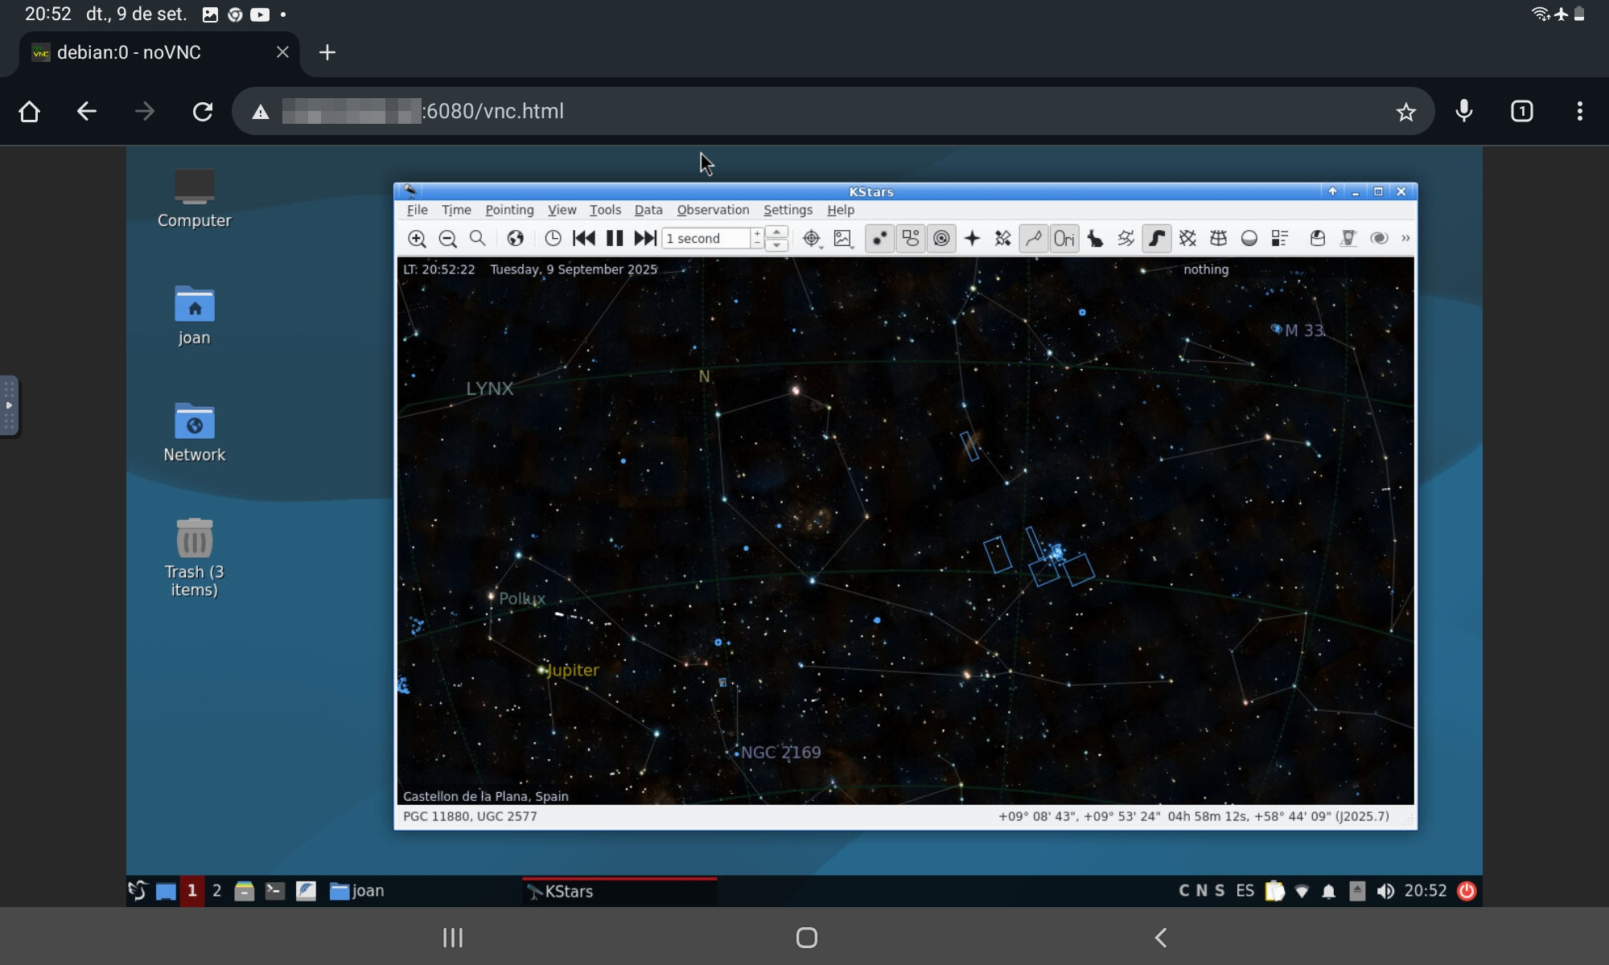Click the KStars Zoom In icon

click(417, 238)
